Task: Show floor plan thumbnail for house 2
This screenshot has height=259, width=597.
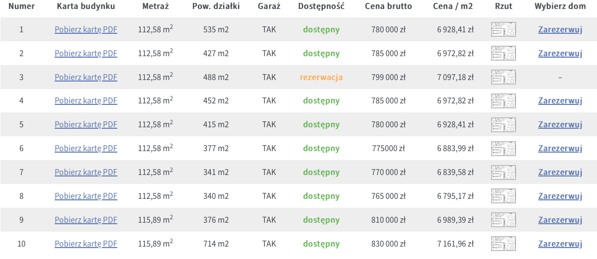Action: tap(503, 54)
